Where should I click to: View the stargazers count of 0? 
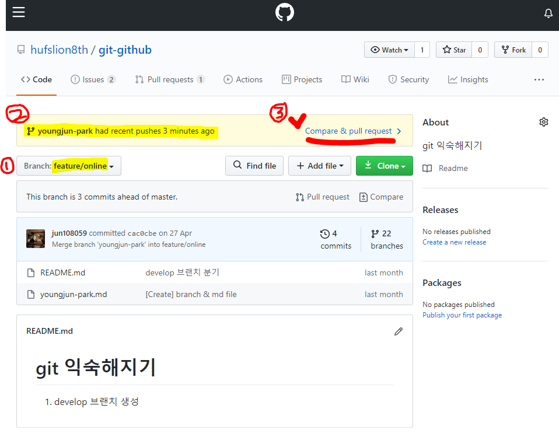[x=480, y=50]
